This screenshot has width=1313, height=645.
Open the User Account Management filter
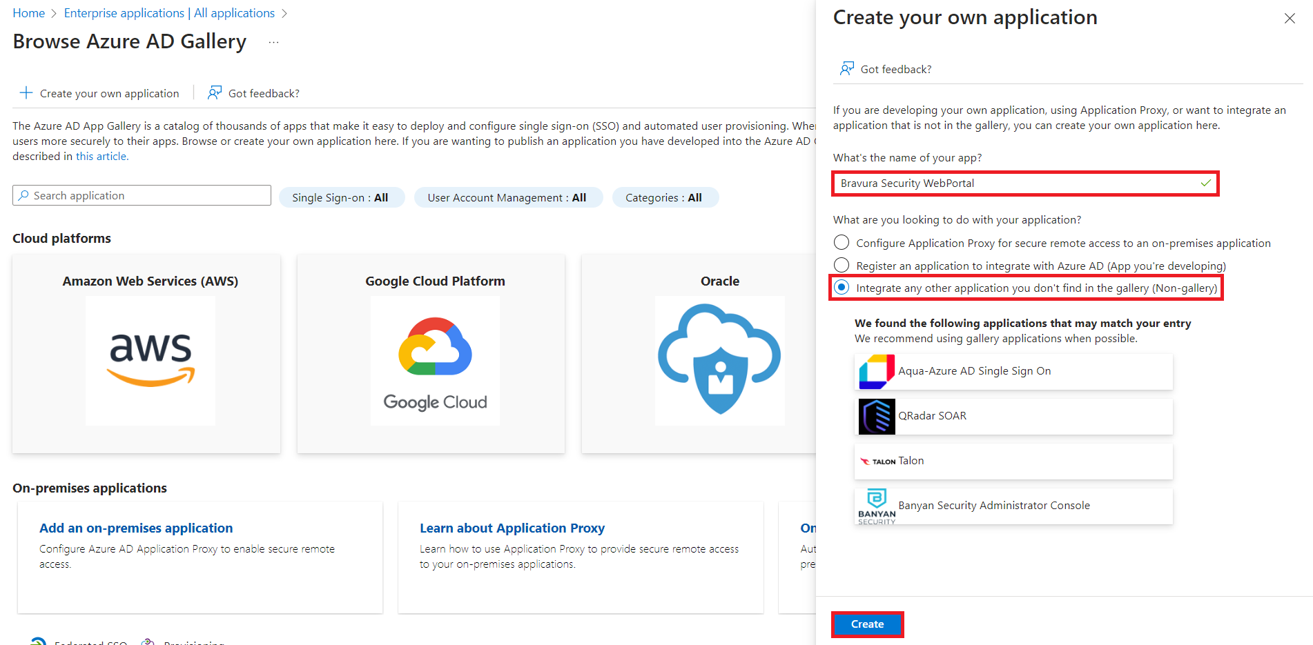tap(508, 197)
